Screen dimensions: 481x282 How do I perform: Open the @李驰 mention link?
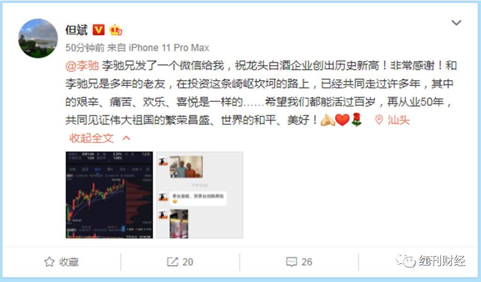tap(82, 65)
